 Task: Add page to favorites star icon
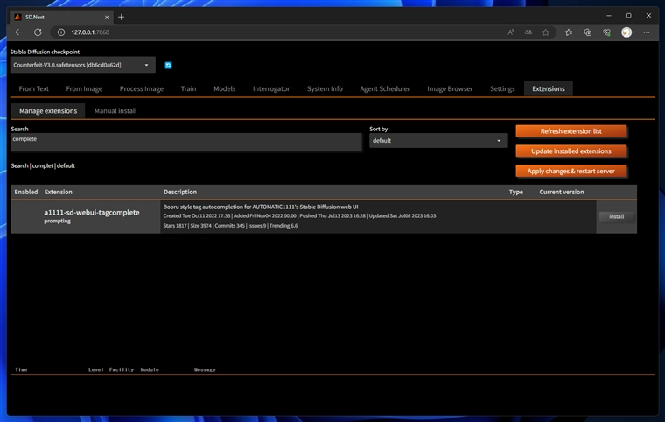[x=546, y=32]
